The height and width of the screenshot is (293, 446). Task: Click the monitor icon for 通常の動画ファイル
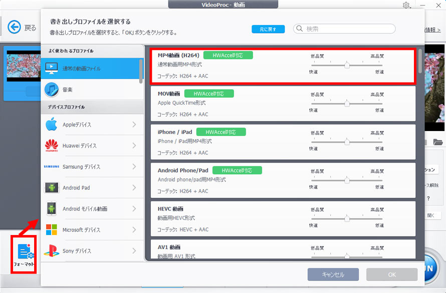click(52, 68)
